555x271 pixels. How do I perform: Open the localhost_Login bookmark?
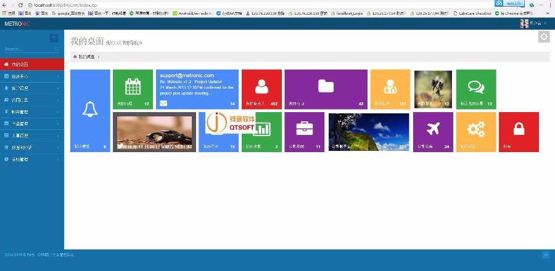point(347,13)
